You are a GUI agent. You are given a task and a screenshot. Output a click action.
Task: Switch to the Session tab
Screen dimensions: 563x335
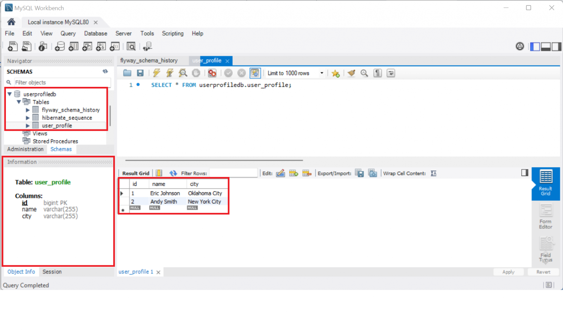click(x=52, y=272)
